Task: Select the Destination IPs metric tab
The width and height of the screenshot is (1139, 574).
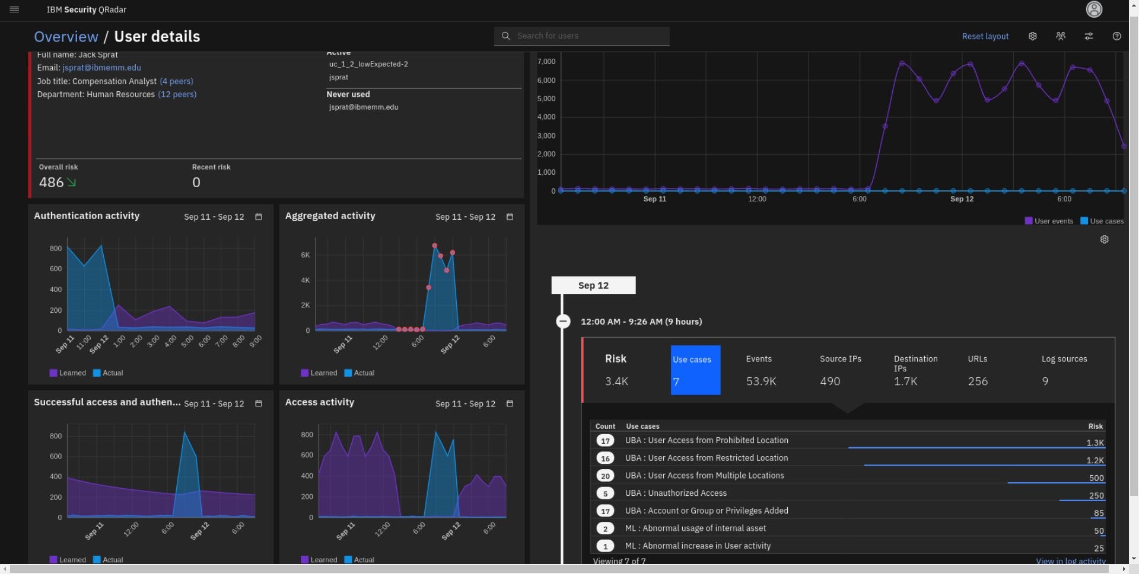Action: tap(917, 370)
